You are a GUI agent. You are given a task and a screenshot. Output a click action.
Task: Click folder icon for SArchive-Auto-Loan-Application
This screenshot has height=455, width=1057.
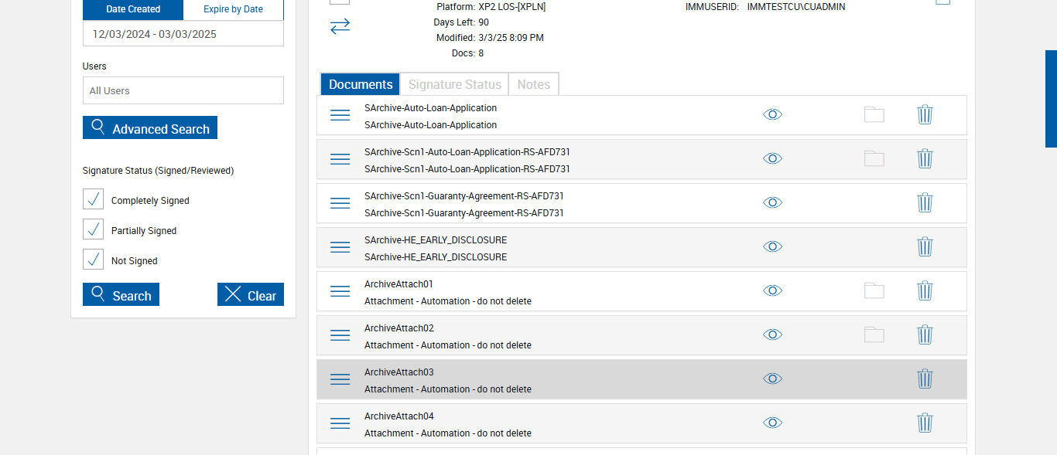pyautogui.click(x=874, y=114)
